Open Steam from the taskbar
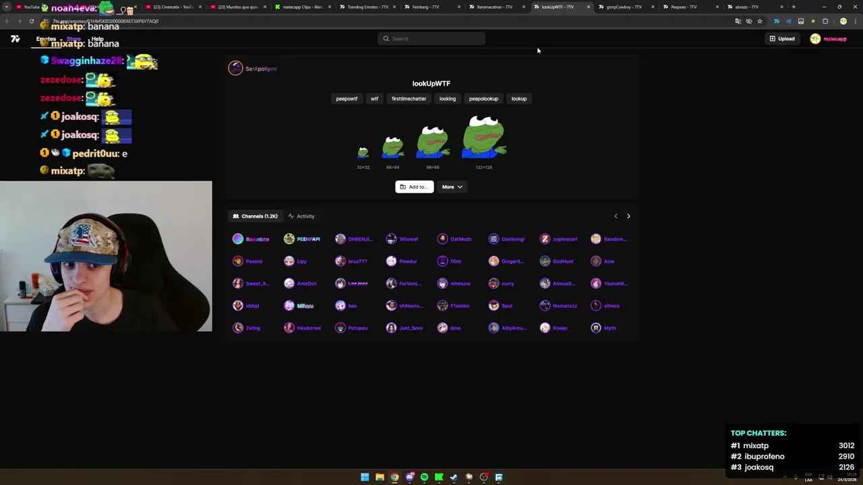 point(454,477)
